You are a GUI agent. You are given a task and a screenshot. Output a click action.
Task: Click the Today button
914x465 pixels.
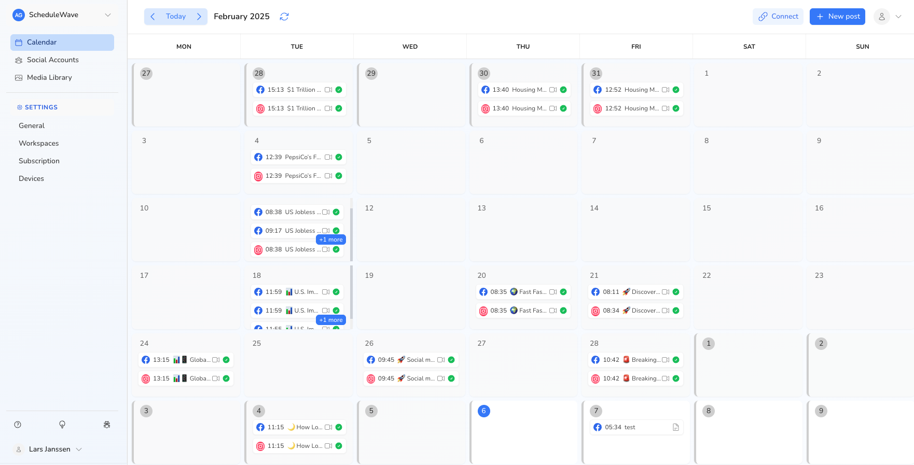click(x=176, y=17)
